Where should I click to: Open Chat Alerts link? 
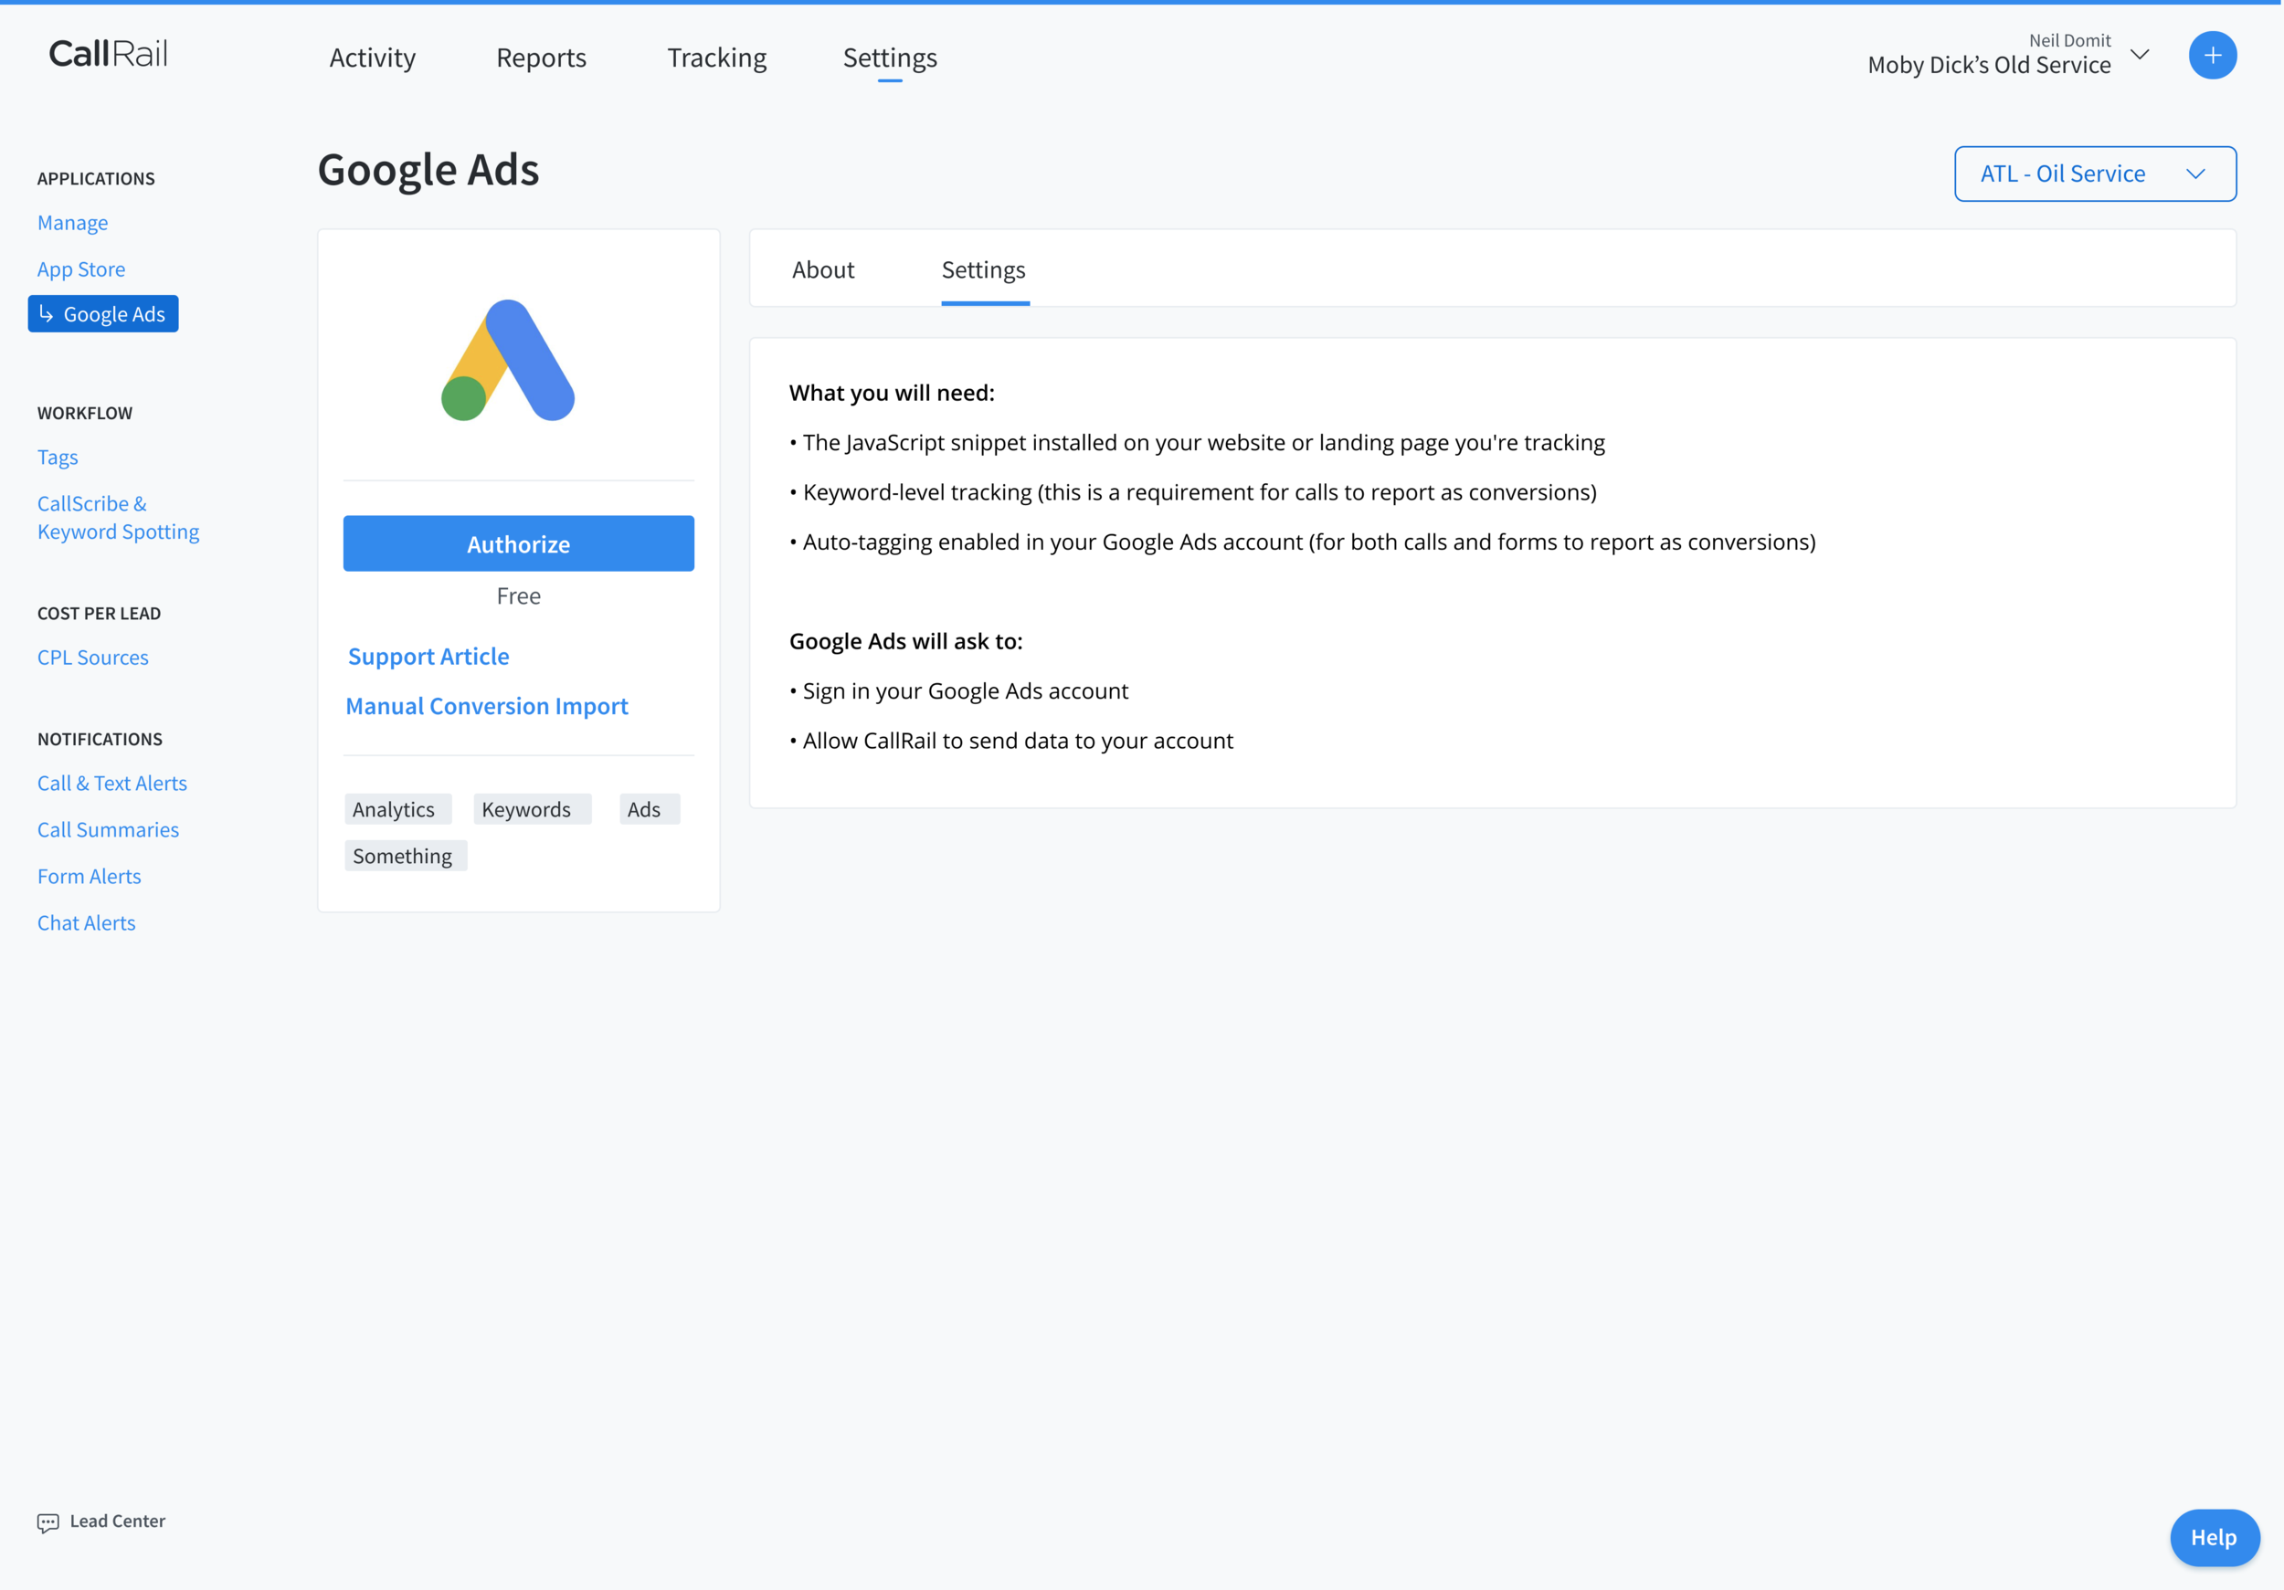(x=87, y=924)
